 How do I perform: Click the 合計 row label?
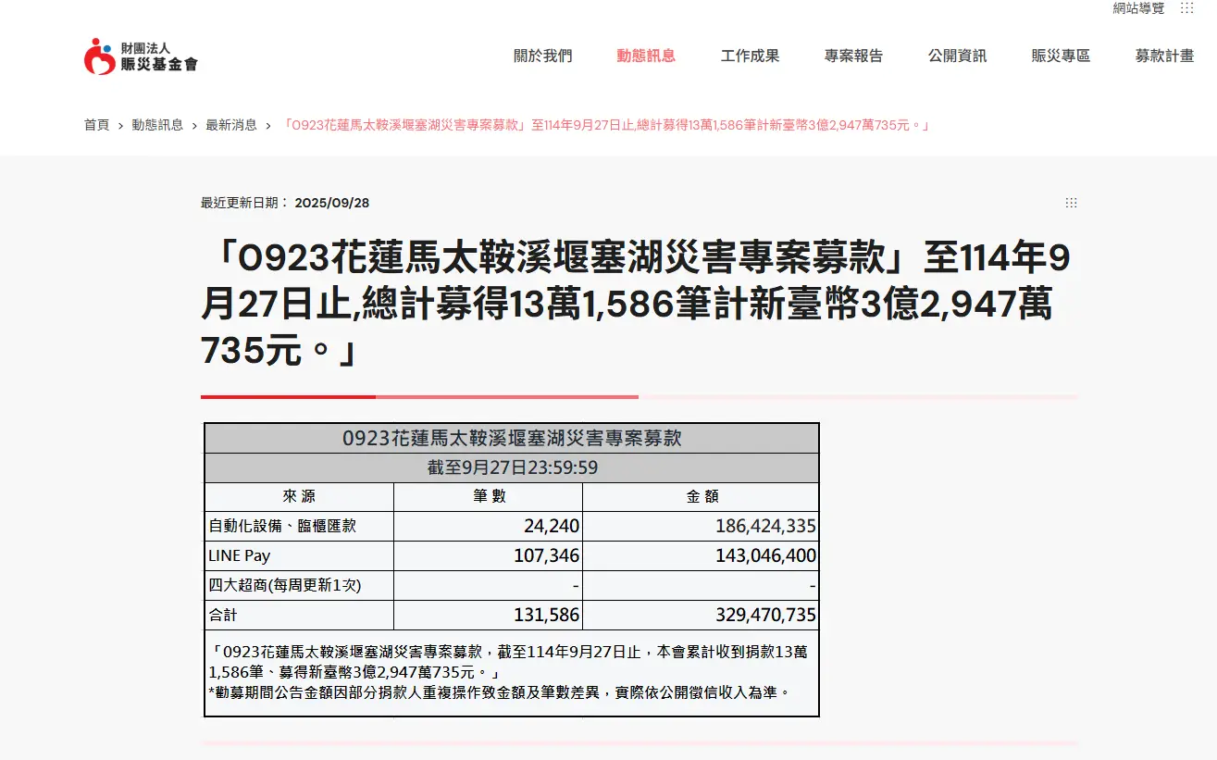[223, 616]
